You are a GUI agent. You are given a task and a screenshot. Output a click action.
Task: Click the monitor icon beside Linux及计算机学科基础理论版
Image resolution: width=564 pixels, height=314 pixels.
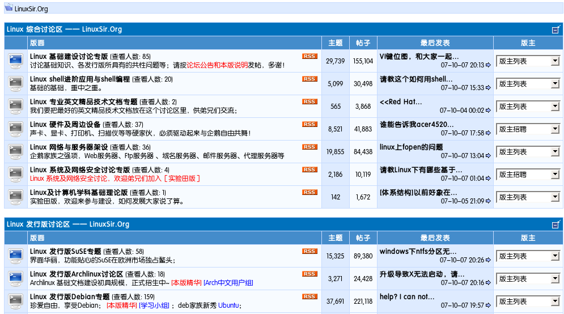(16, 197)
